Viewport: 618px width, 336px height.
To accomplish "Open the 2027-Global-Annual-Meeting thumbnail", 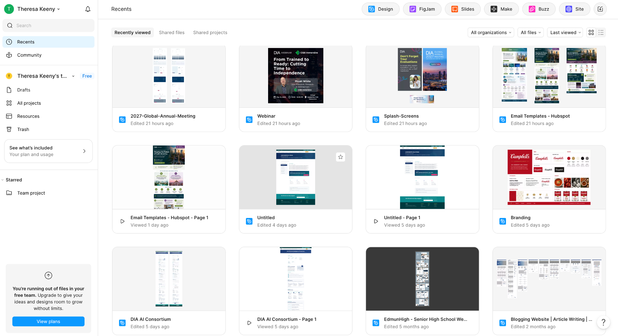I will (169, 76).
